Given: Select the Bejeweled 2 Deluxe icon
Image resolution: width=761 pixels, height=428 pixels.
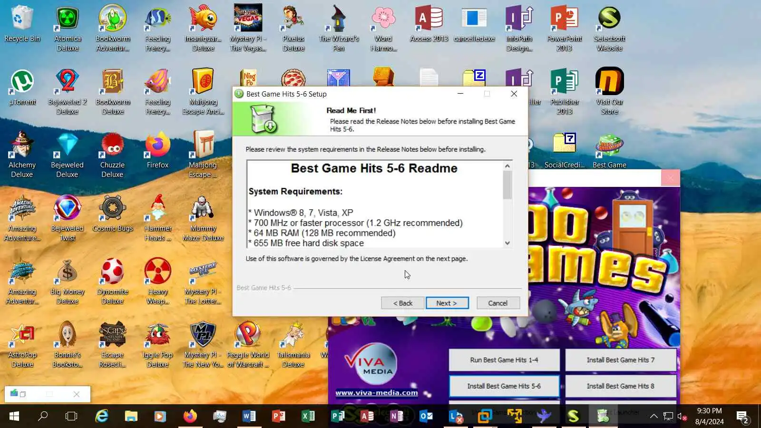Looking at the screenshot, I should click(67, 92).
